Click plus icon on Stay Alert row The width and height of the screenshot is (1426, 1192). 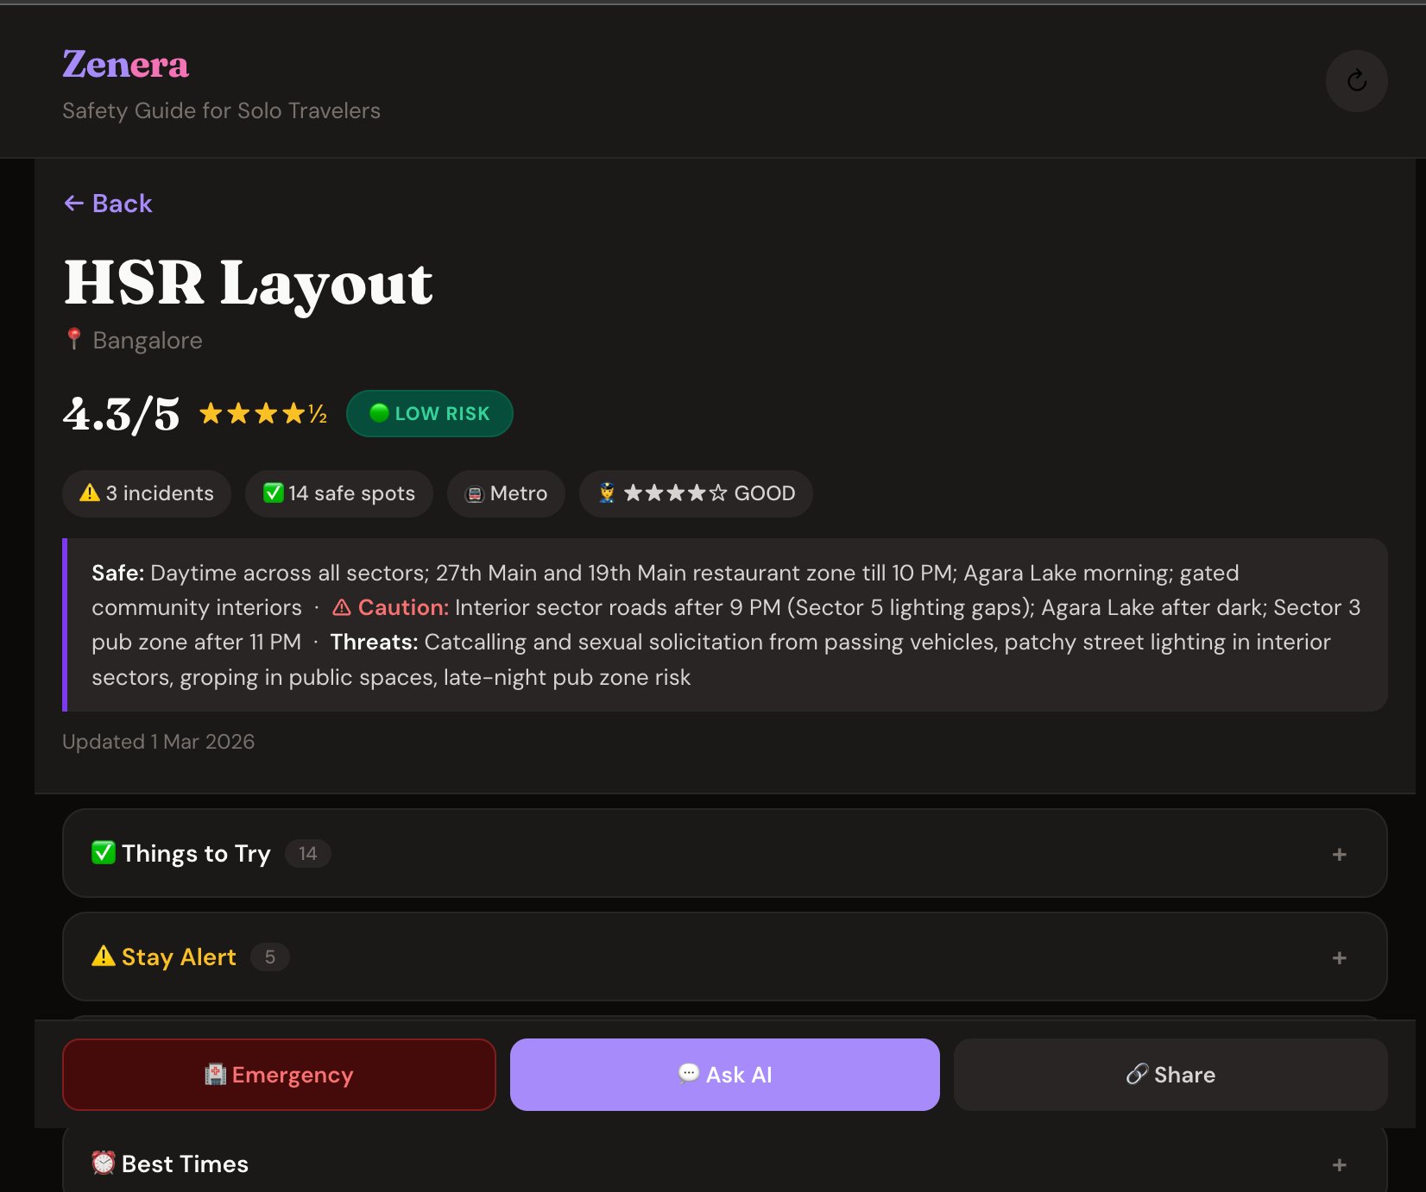1339,957
